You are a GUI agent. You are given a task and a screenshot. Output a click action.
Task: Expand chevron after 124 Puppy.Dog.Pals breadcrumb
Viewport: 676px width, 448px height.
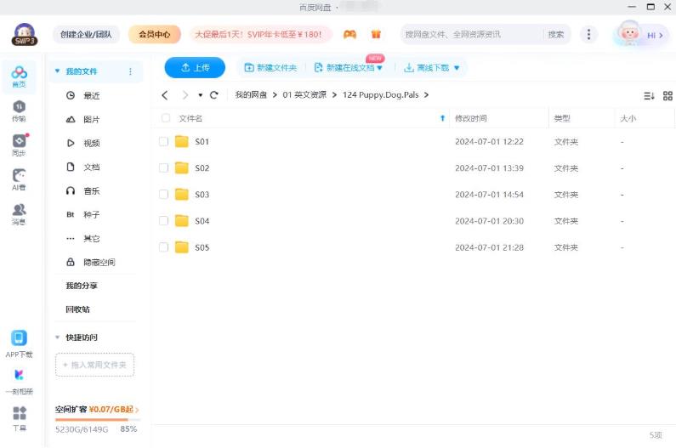click(426, 95)
